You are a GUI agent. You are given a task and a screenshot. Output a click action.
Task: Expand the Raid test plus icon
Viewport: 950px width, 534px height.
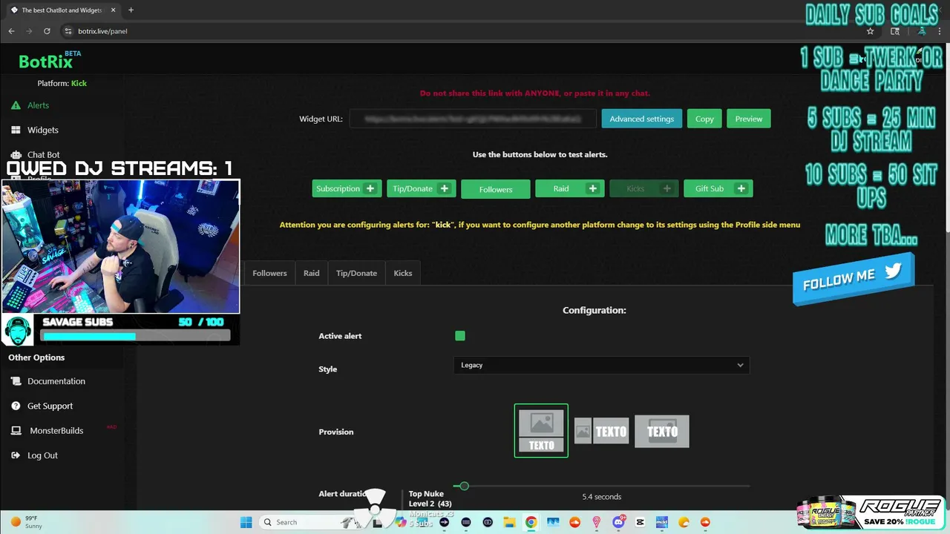[593, 188]
